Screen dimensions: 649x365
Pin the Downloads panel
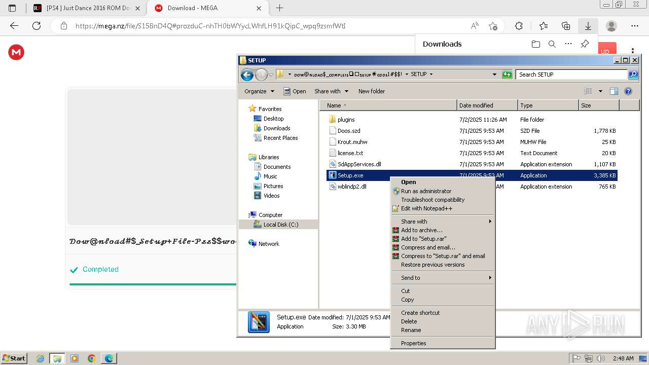click(x=585, y=44)
